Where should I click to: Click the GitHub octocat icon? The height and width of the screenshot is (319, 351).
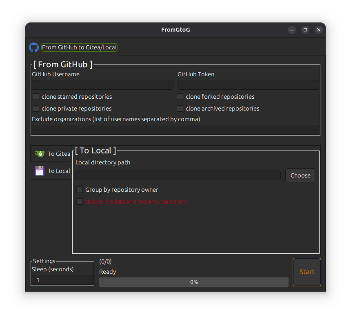coord(34,47)
